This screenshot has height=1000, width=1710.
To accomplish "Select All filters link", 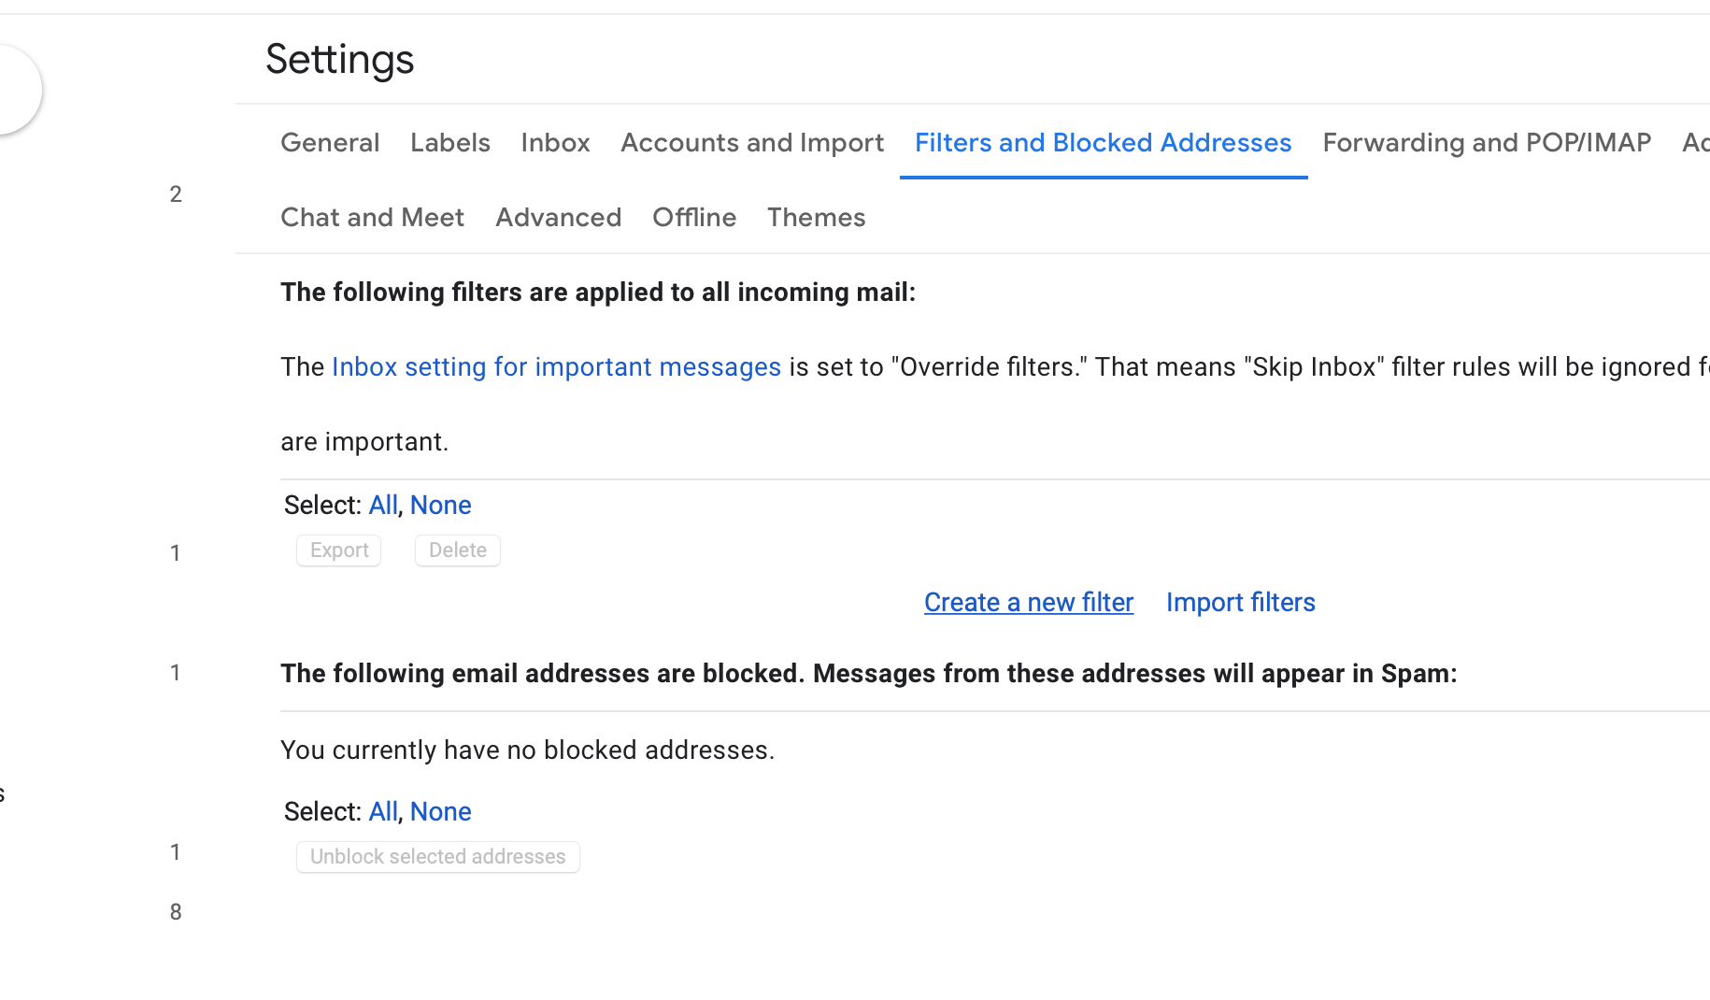I will [382, 506].
